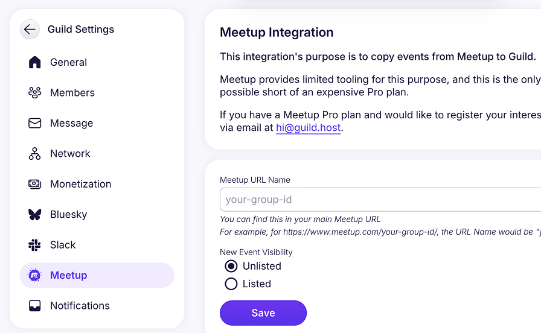Screen dimensions: 541x333
Task: Click the Meetup Integration heading
Action: click(277, 33)
